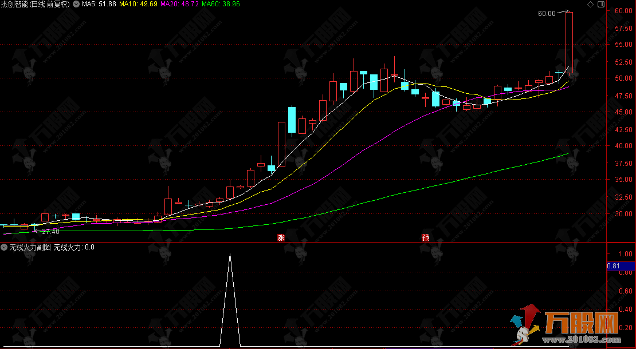Click the red 预 marker icon
The height and width of the screenshot is (349, 636).
tap(425, 237)
